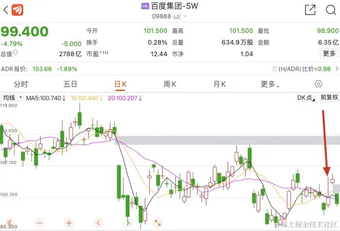Viewport: 340px width, 231px height.
Task: Open the DK点 dropdown
Action: (306, 98)
